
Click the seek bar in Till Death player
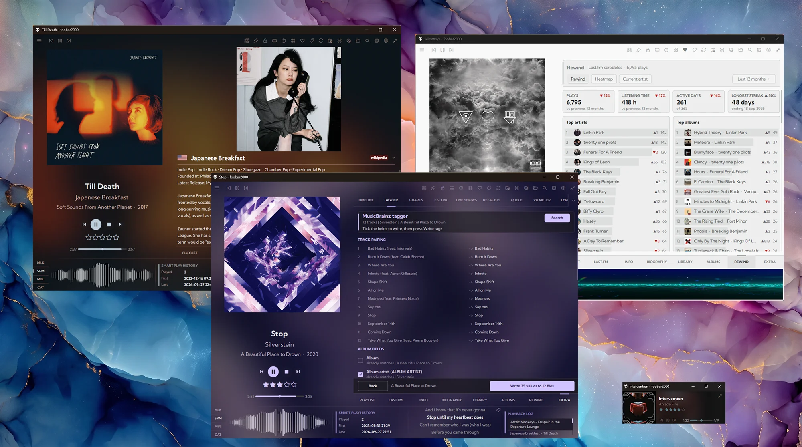[x=102, y=249]
